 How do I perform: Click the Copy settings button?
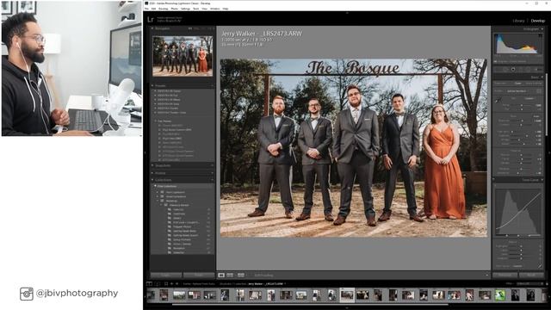(x=166, y=276)
